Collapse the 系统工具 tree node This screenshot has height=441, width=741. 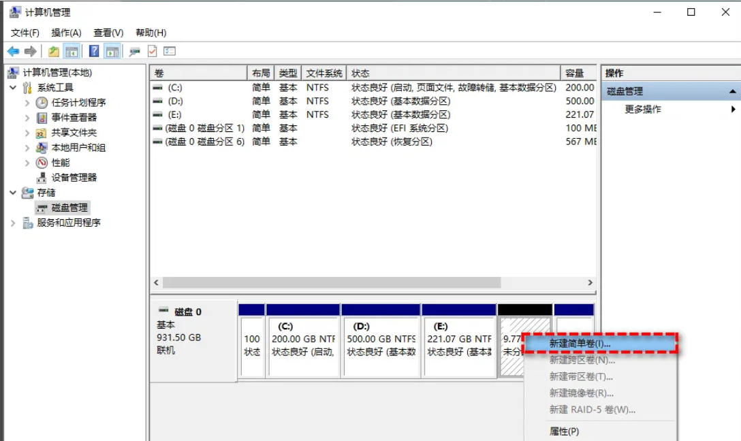13,87
